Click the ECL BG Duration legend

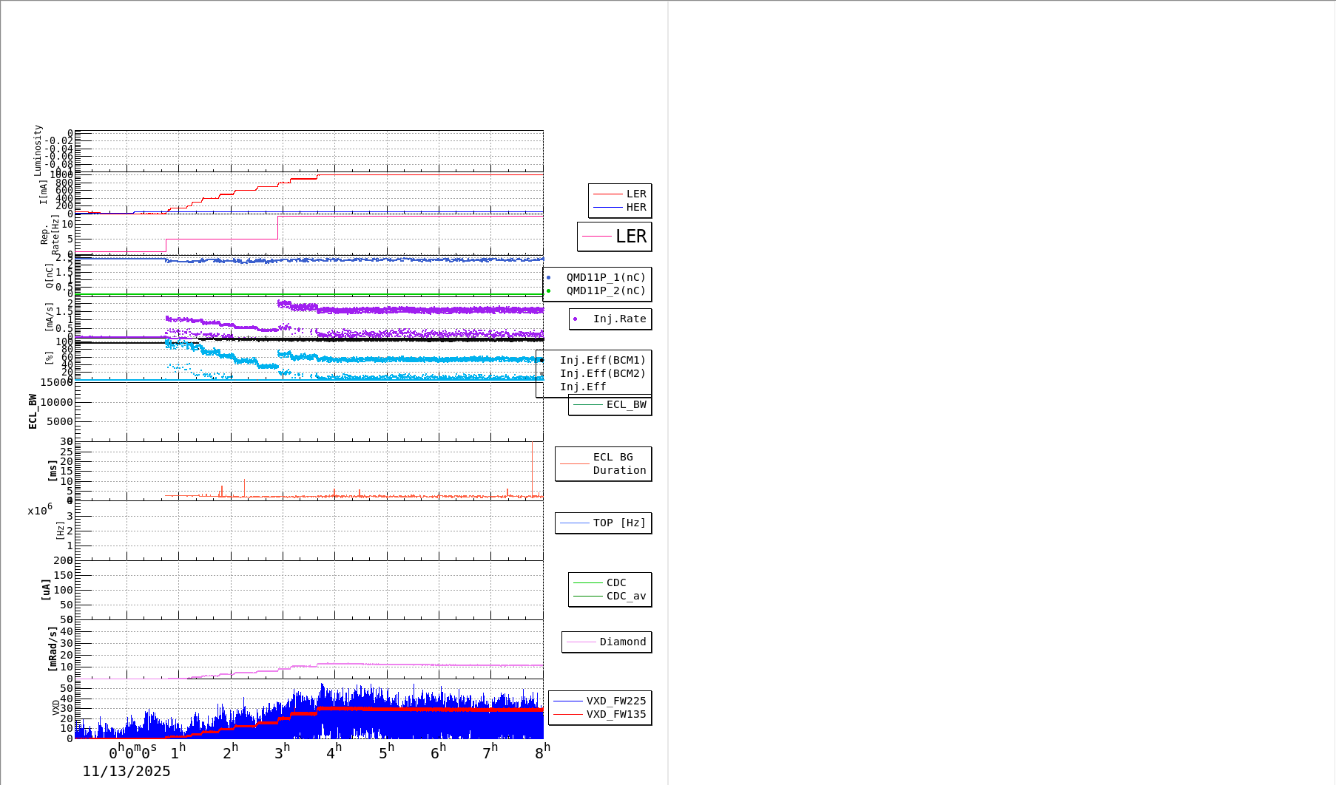point(604,464)
